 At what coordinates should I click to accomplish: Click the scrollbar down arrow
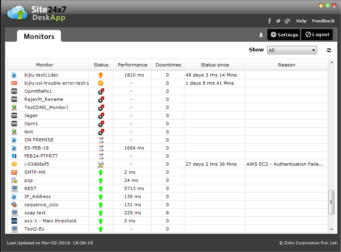click(331, 229)
